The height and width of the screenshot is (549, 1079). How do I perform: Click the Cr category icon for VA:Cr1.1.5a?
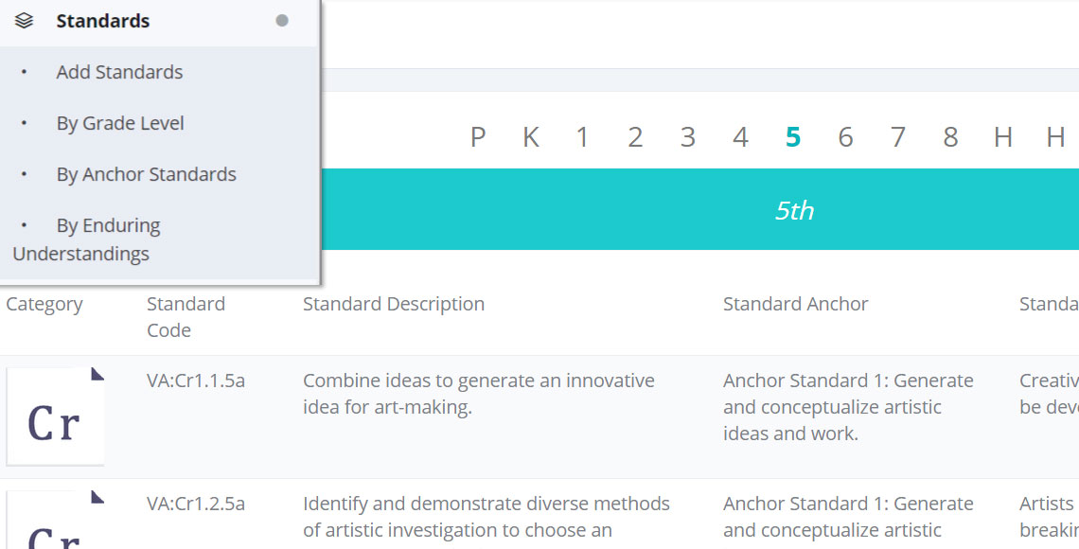click(54, 416)
